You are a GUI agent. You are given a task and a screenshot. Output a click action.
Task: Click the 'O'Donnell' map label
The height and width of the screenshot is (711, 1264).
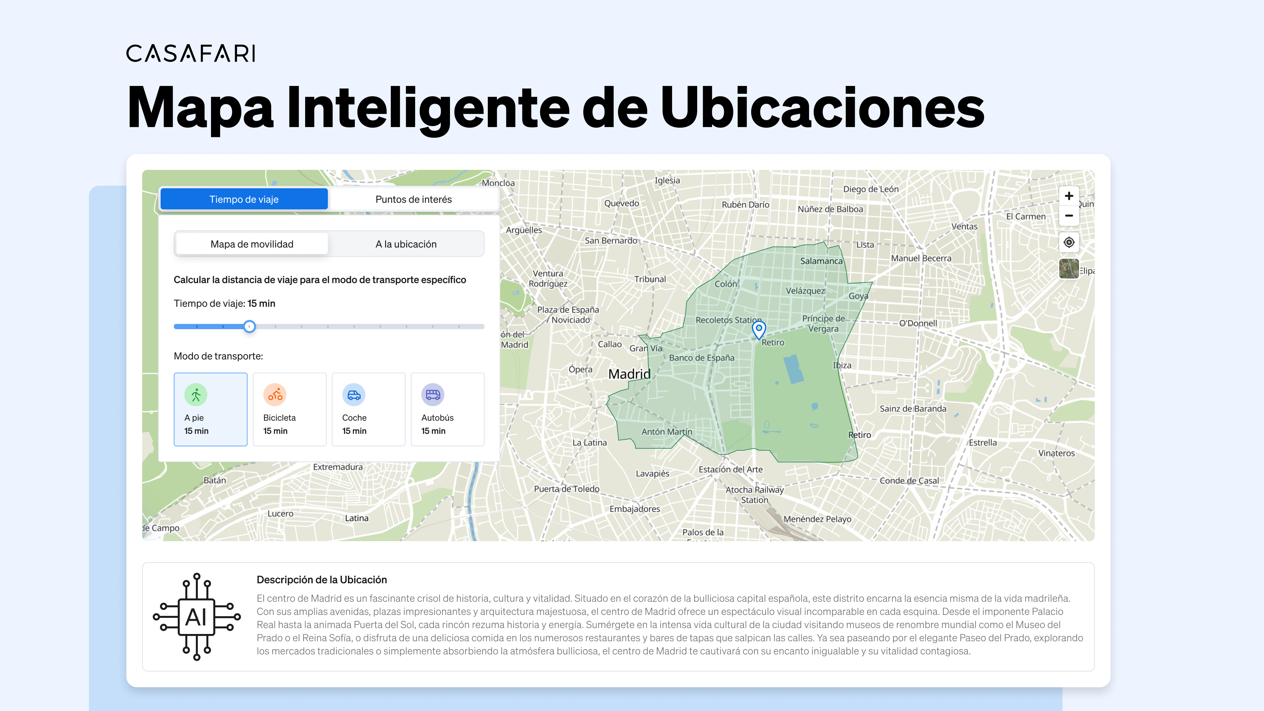coord(918,323)
